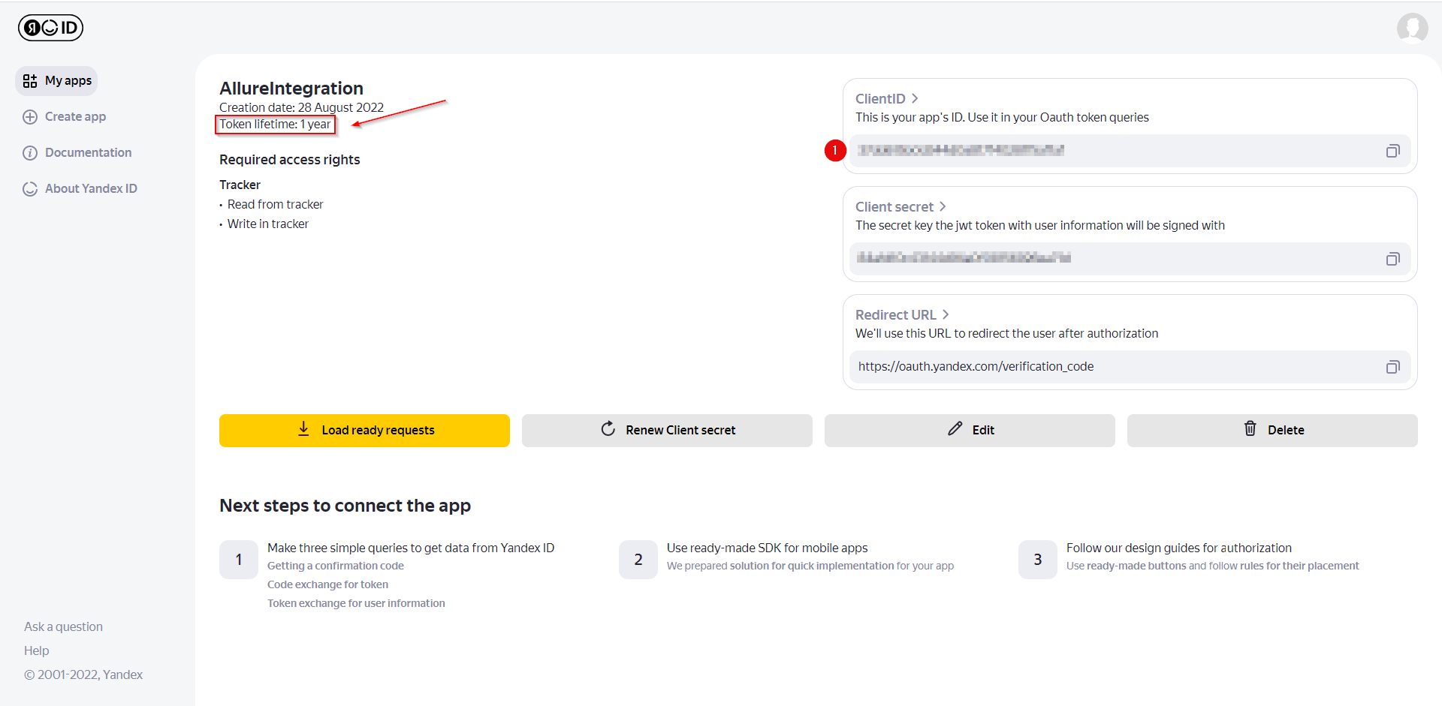Open My apps in sidebar

pos(57,81)
